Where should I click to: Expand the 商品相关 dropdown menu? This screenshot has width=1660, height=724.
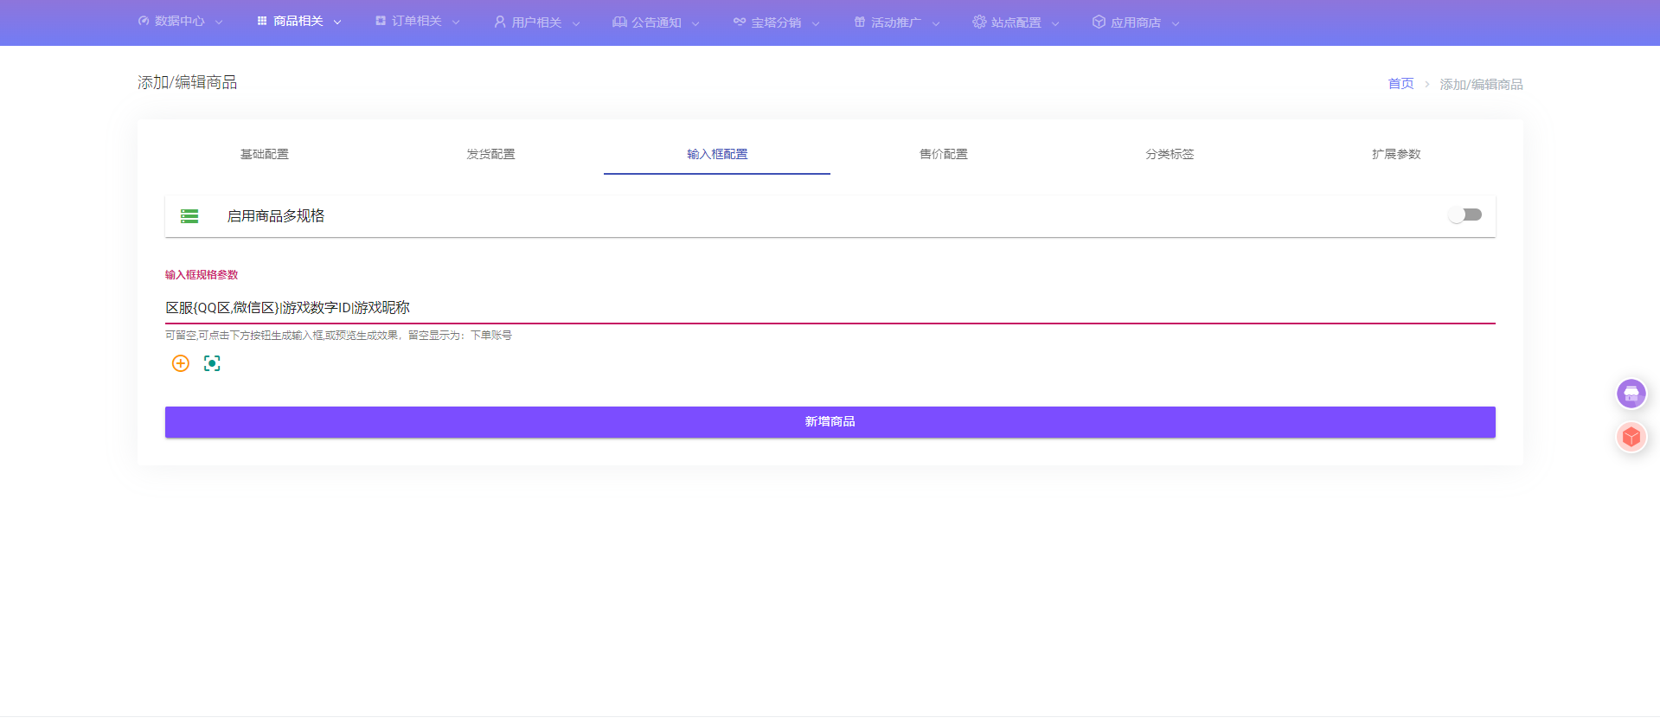tap(298, 22)
